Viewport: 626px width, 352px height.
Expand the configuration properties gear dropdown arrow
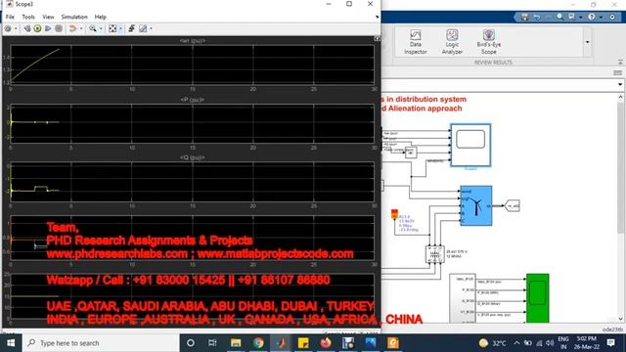16,28
